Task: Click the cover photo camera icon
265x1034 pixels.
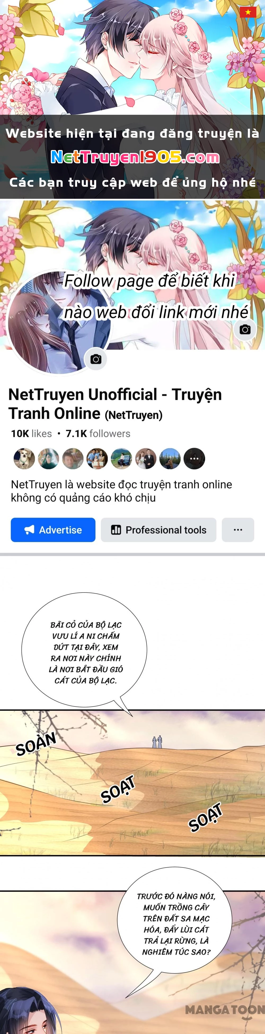Action: point(245,330)
